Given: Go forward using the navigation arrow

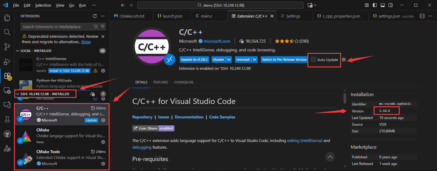Looking at the screenshot, I should (131, 5).
